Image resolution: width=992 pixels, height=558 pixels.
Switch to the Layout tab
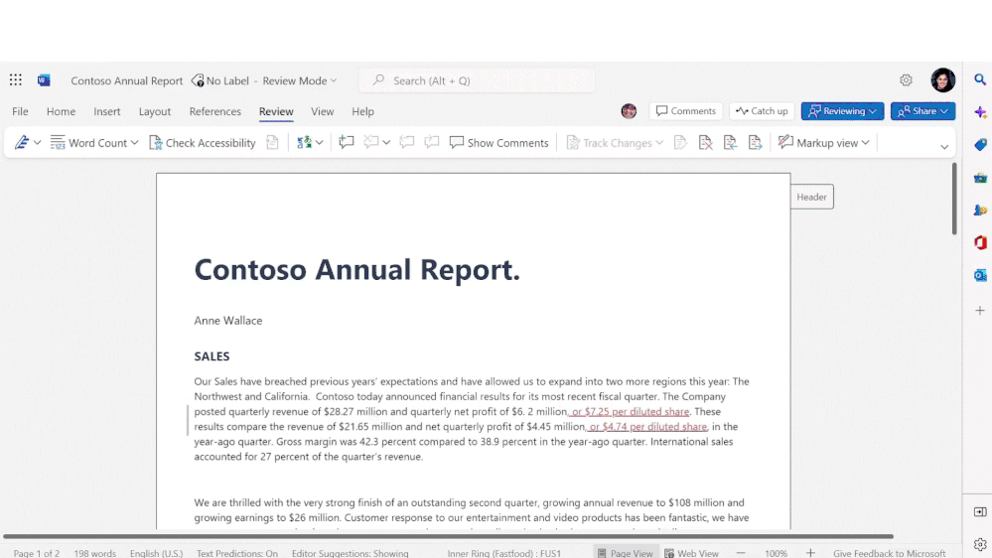click(155, 111)
